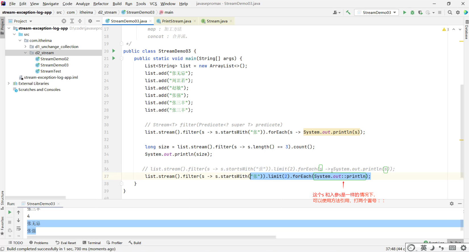
Task: Open the Analyze menu
Action: pyautogui.click(x=83, y=4)
